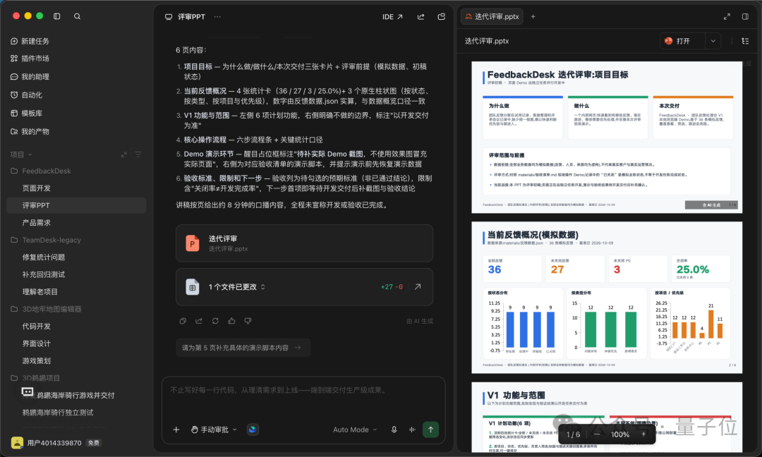The image size is (762, 457).
Task: Toggle the right side panel icon
Action: [x=745, y=16]
